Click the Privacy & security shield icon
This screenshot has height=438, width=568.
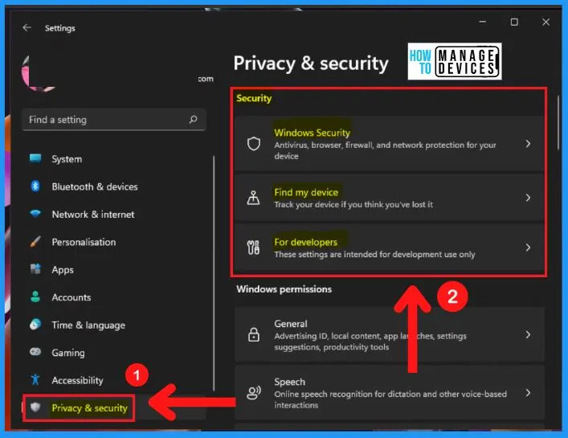tap(35, 407)
